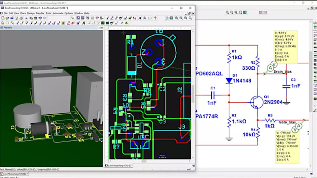Click the select rectangle icon in second toolbar row
This screenshot has width=317, height=178.
[7, 23]
